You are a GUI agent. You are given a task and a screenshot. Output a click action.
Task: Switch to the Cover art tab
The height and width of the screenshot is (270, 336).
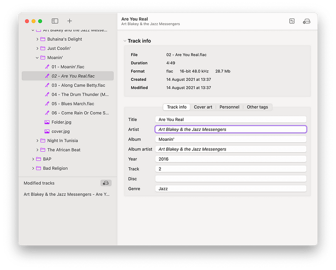203,107
